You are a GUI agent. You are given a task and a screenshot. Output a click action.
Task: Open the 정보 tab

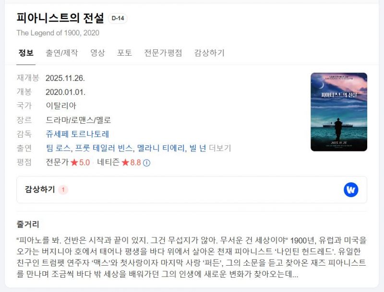pos(26,53)
